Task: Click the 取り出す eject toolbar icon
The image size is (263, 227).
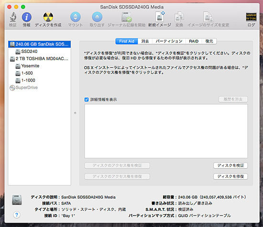Action: (97, 17)
